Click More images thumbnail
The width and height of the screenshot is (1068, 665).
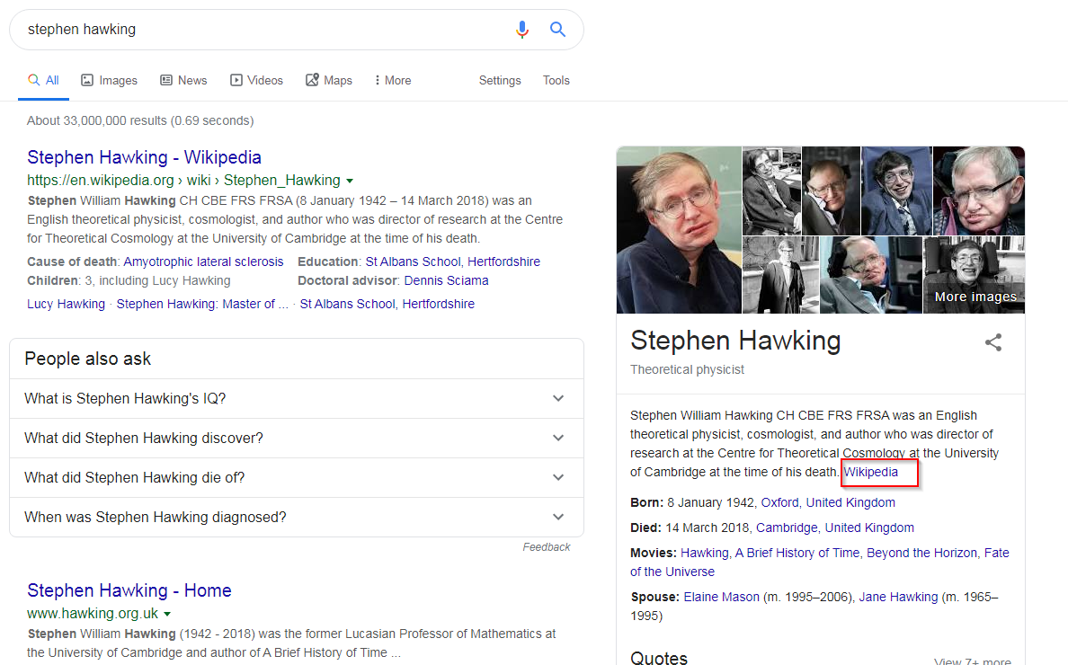tap(974, 275)
